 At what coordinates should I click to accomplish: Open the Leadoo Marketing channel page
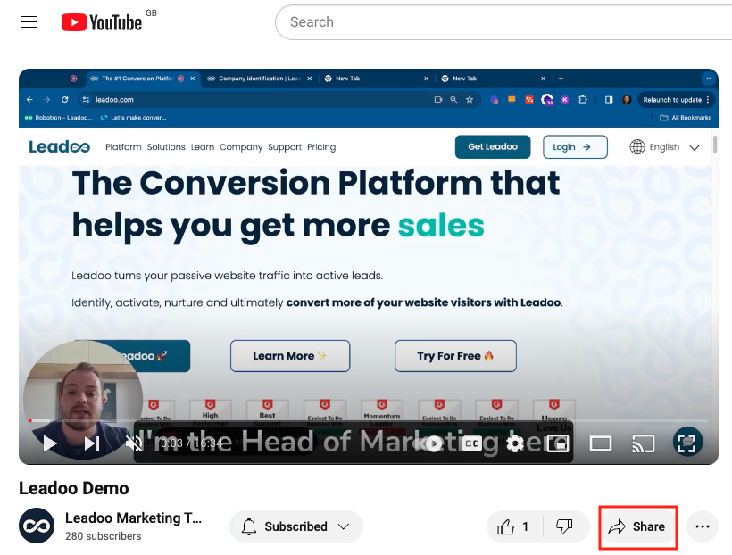tap(135, 518)
